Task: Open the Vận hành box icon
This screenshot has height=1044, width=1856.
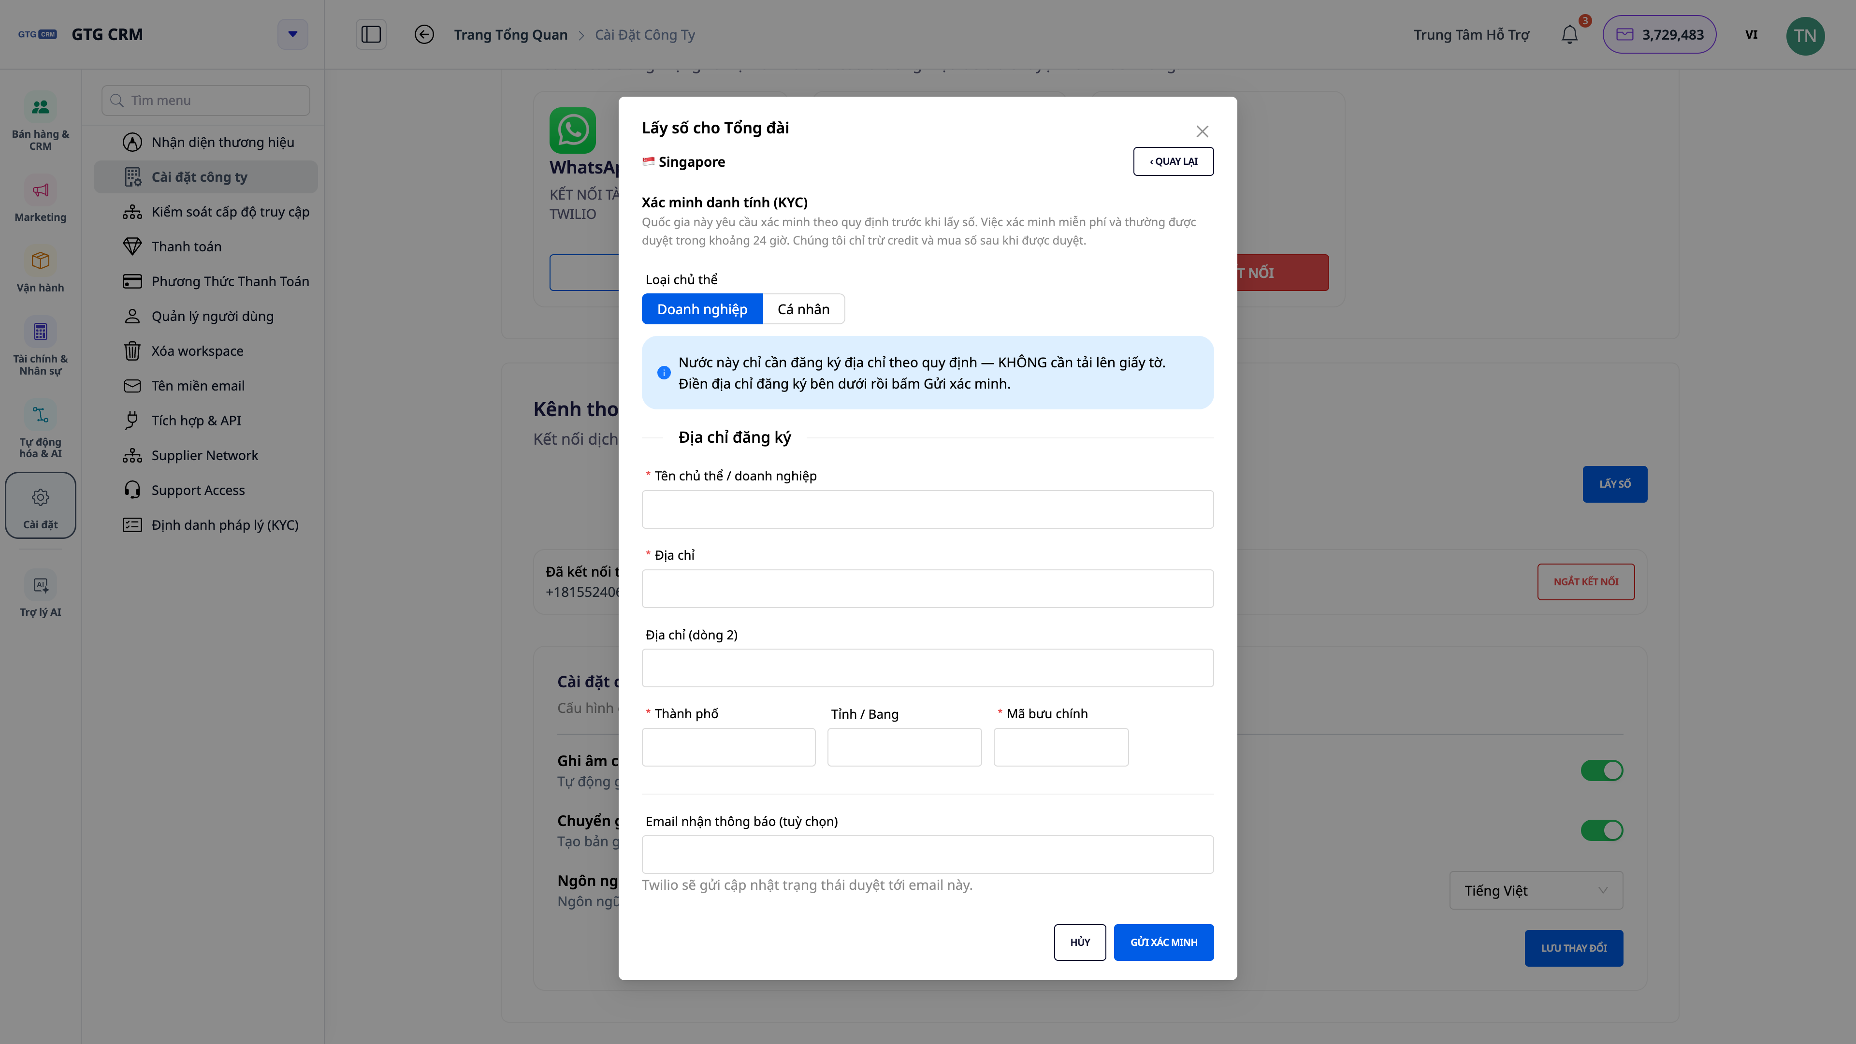Action: point(40,260)
